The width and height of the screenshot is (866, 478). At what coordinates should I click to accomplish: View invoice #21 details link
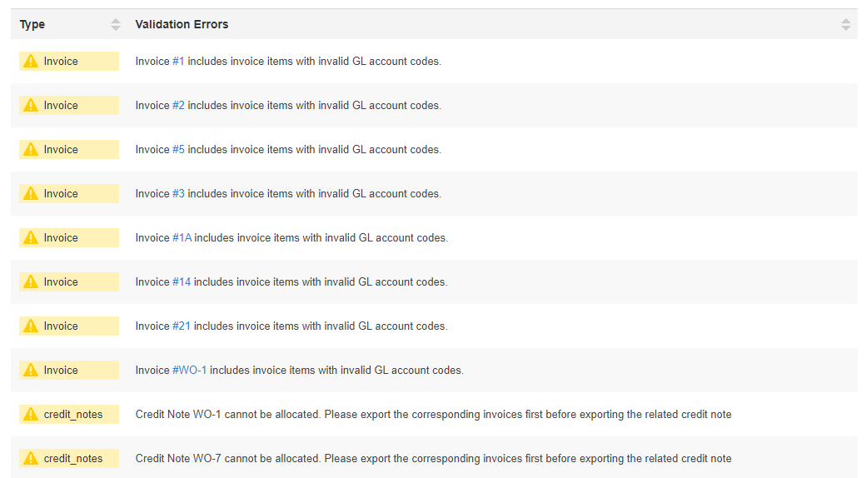182,326
